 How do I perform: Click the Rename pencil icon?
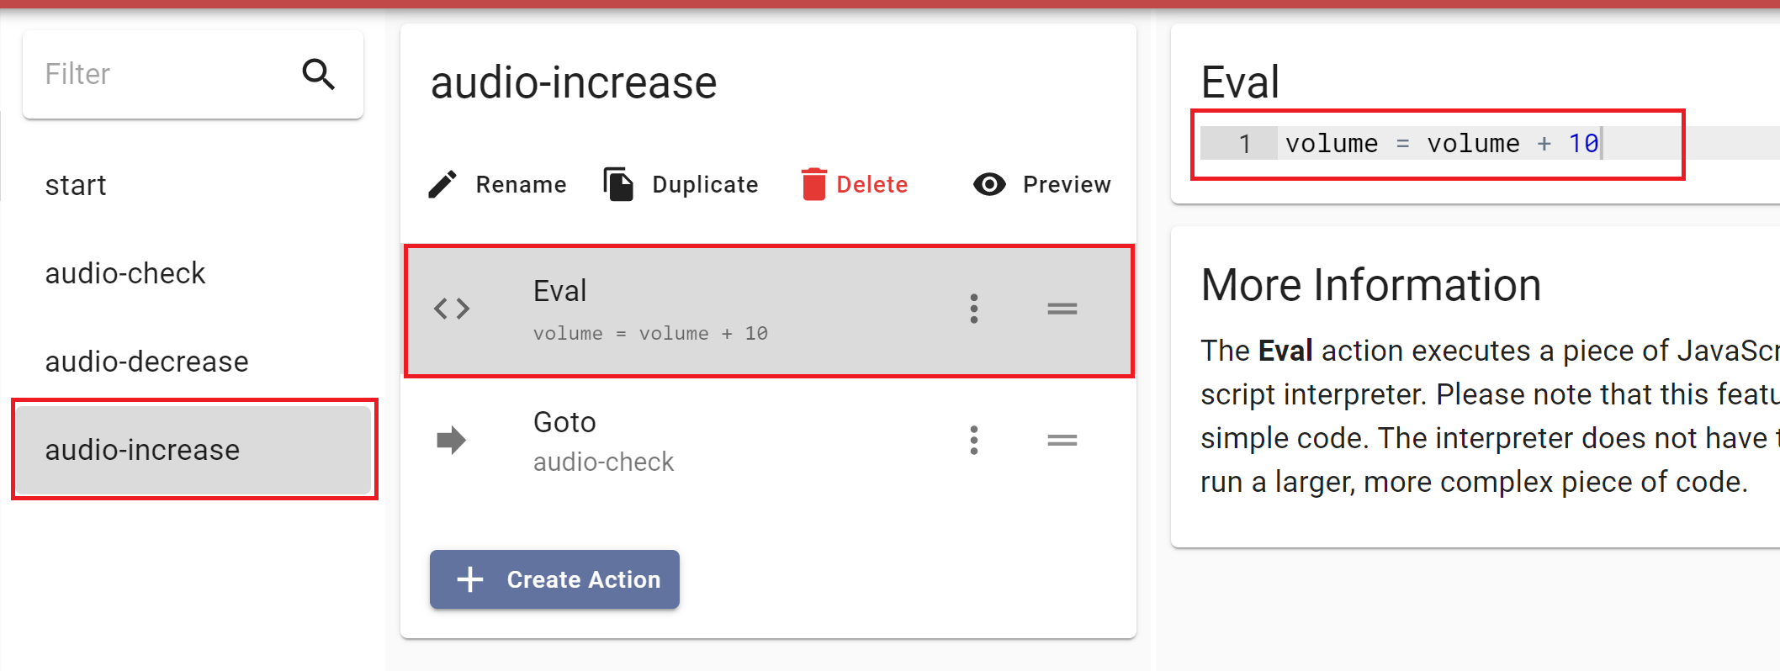click(x=442, y=184)
